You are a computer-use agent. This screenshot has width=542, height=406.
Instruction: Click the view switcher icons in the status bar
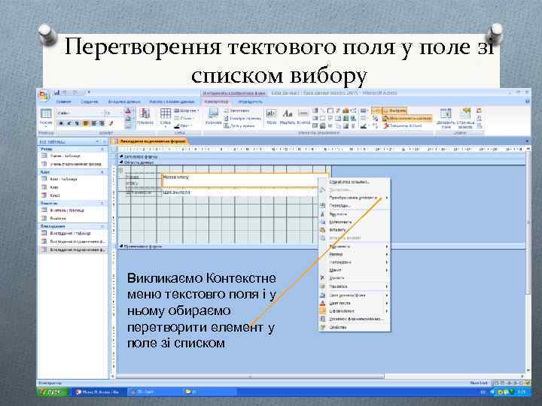click(x=512, y=383)
